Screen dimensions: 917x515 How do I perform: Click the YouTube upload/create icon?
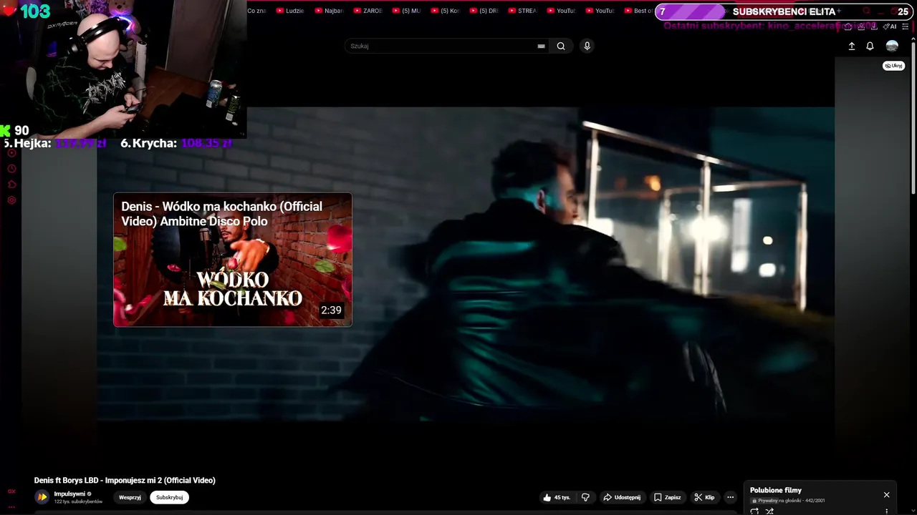coord(852,46)
